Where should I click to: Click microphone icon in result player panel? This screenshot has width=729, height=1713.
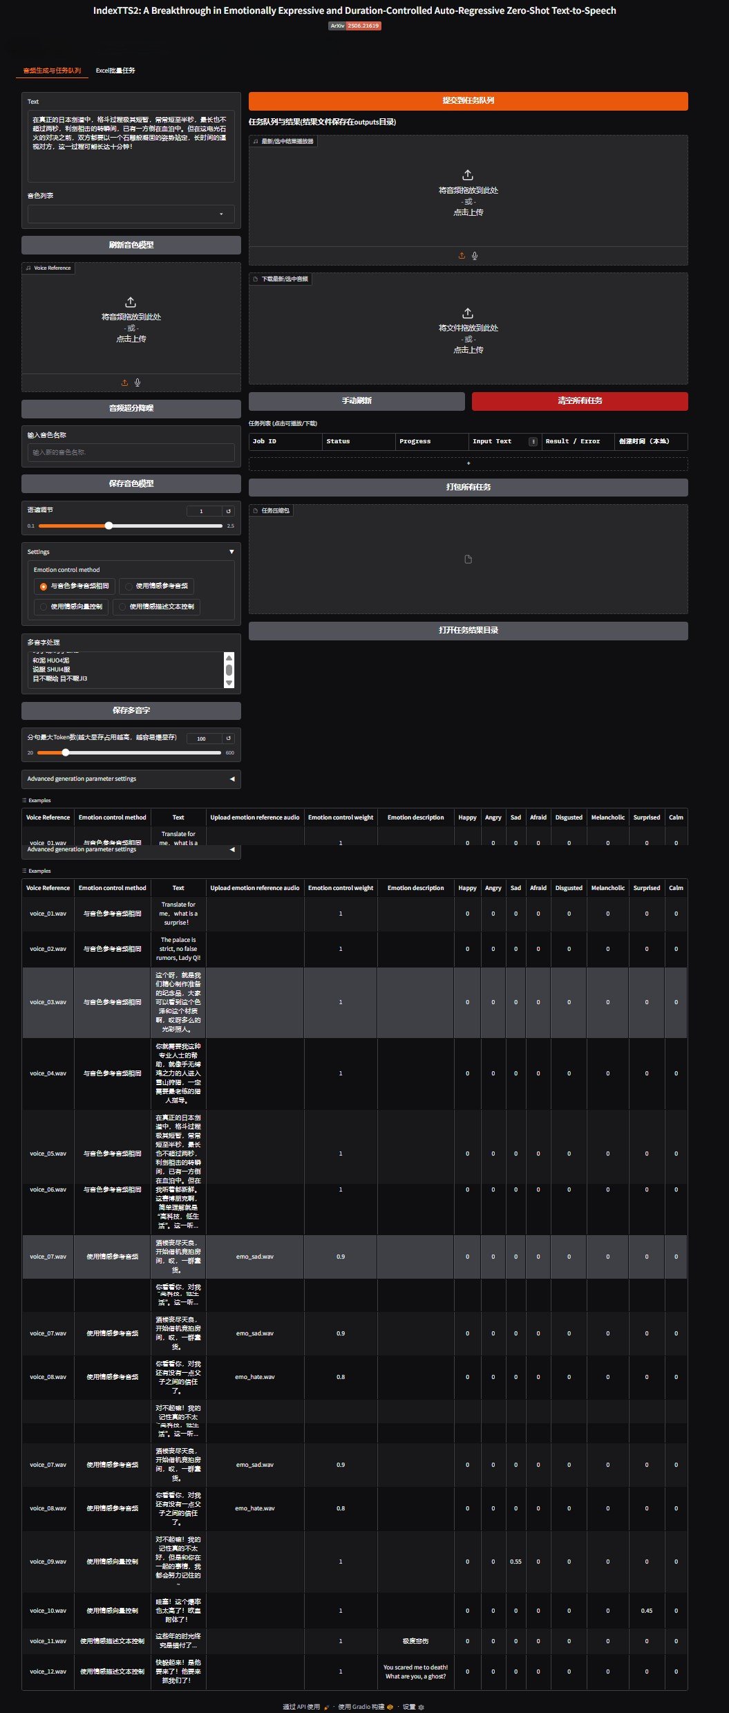[475, 256]
